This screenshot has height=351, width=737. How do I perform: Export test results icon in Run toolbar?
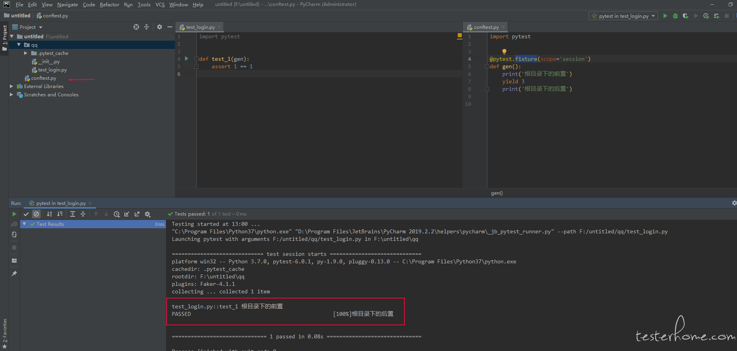tap(137, 214)
